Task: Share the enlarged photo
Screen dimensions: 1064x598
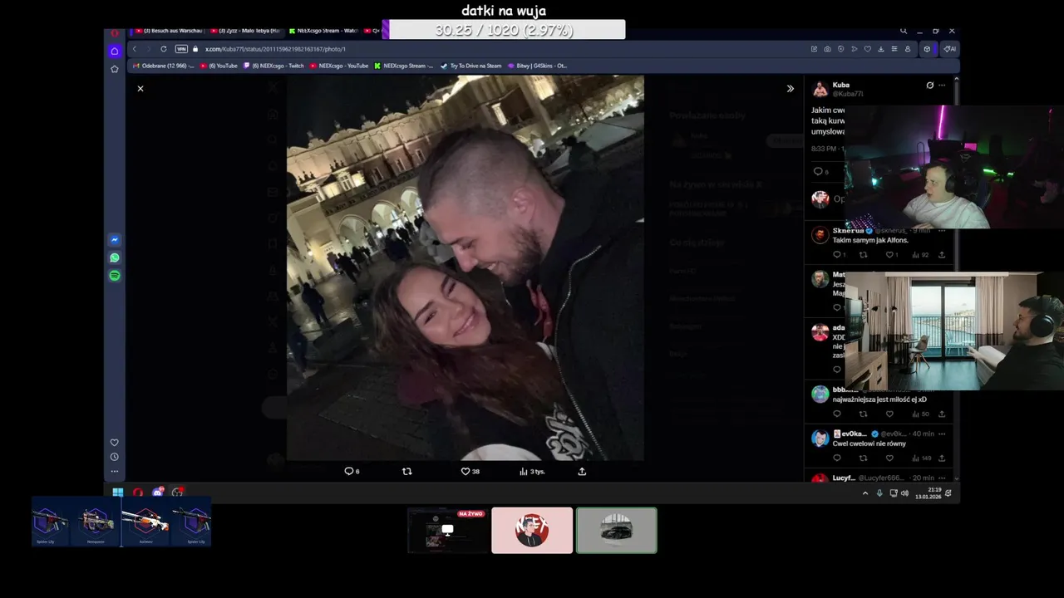Action: point(582,471)
